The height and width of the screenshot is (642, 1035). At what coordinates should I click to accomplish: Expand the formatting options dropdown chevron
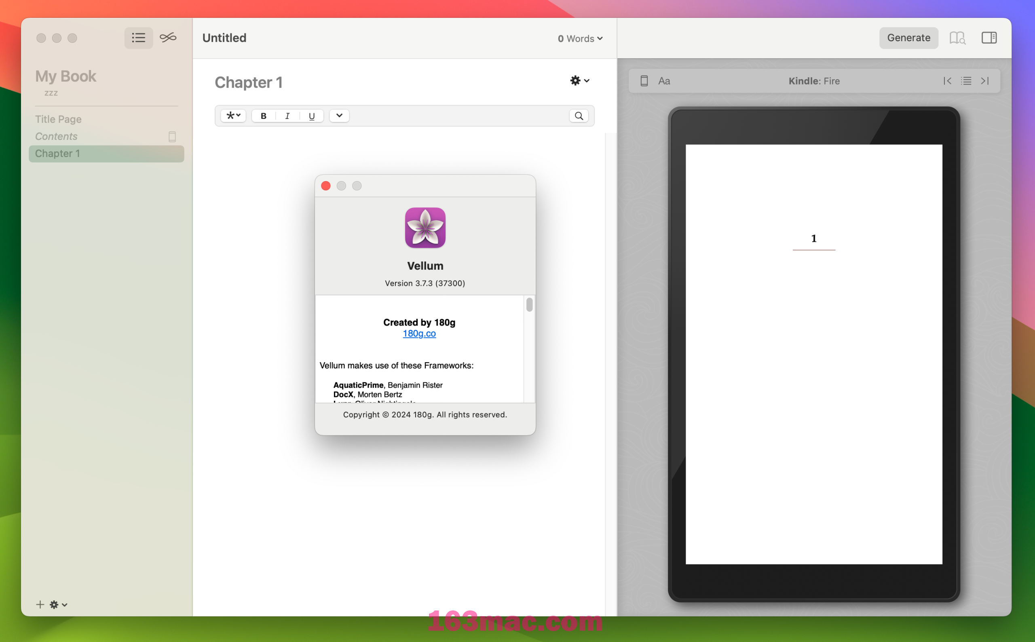click(x=339, y=115)
